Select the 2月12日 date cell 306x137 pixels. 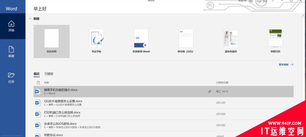coord(221,103)
